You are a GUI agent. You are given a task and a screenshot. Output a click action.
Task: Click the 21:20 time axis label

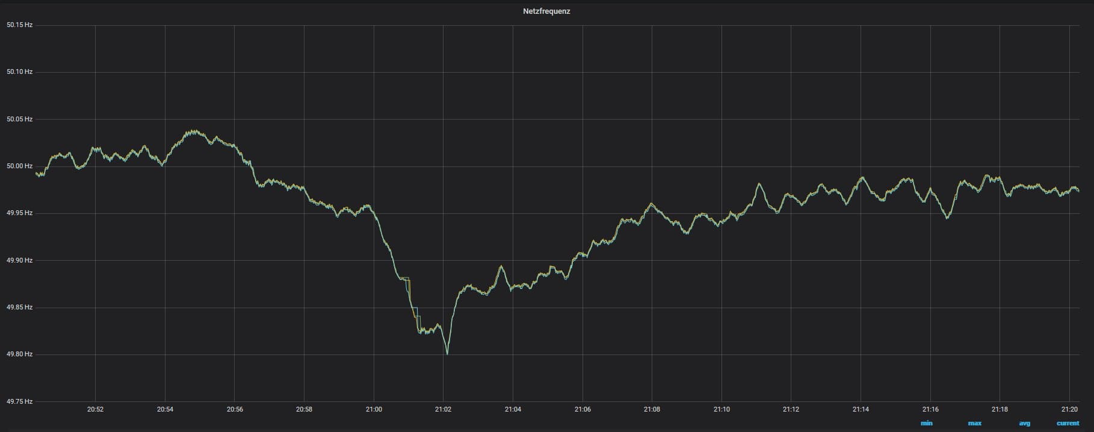pos(1069,410)
